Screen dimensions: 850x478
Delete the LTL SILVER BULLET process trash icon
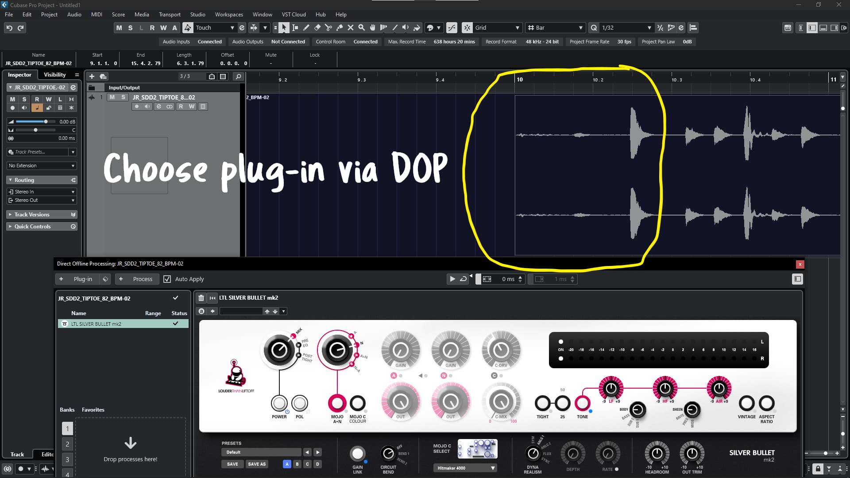(201, 298)
